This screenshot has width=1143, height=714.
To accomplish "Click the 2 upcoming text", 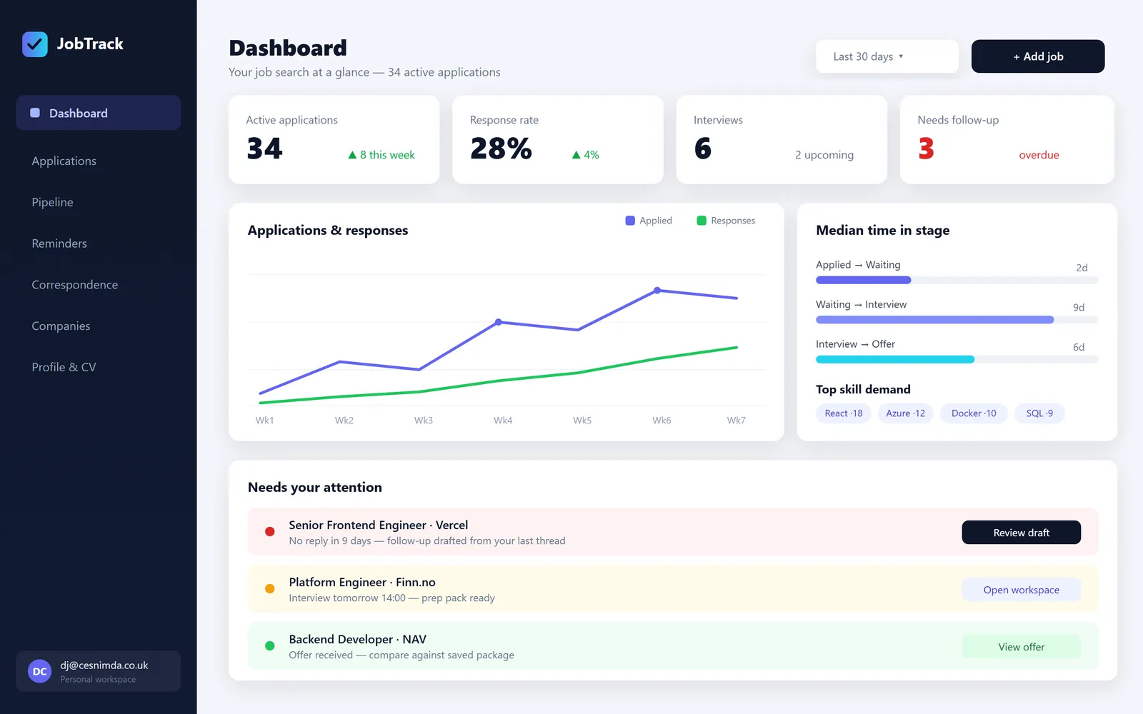I will pos(824,155).
